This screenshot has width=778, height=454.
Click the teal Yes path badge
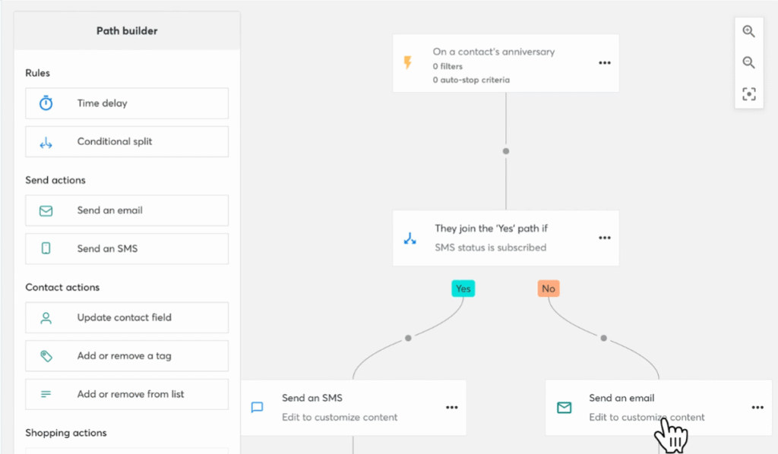coord(463,288)
